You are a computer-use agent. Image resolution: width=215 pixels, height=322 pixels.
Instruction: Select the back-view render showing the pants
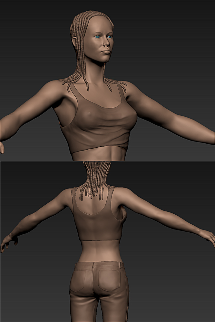[x=107, y=241]
